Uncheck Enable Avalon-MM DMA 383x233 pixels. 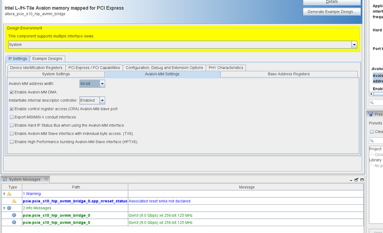click(x=12, y=92)
